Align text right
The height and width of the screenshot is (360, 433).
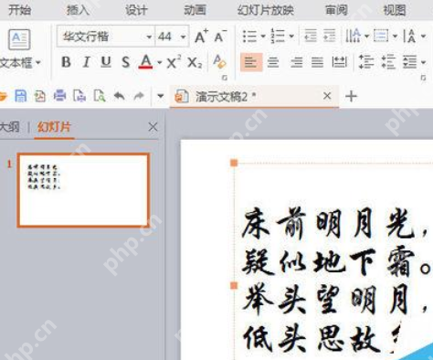tap(296, 63)
